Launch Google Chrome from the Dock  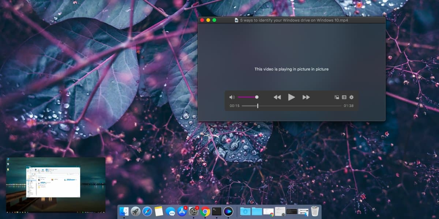(x=205, y=211)
